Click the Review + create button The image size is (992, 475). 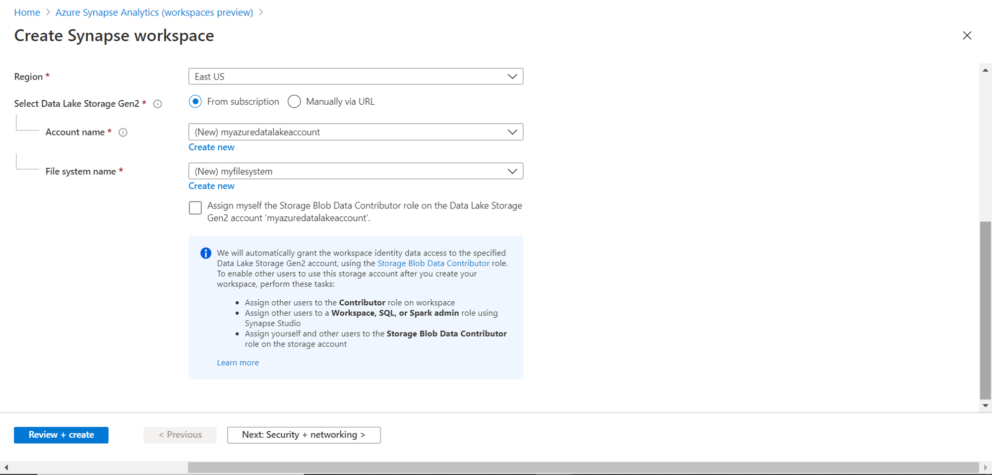[61, 435]
